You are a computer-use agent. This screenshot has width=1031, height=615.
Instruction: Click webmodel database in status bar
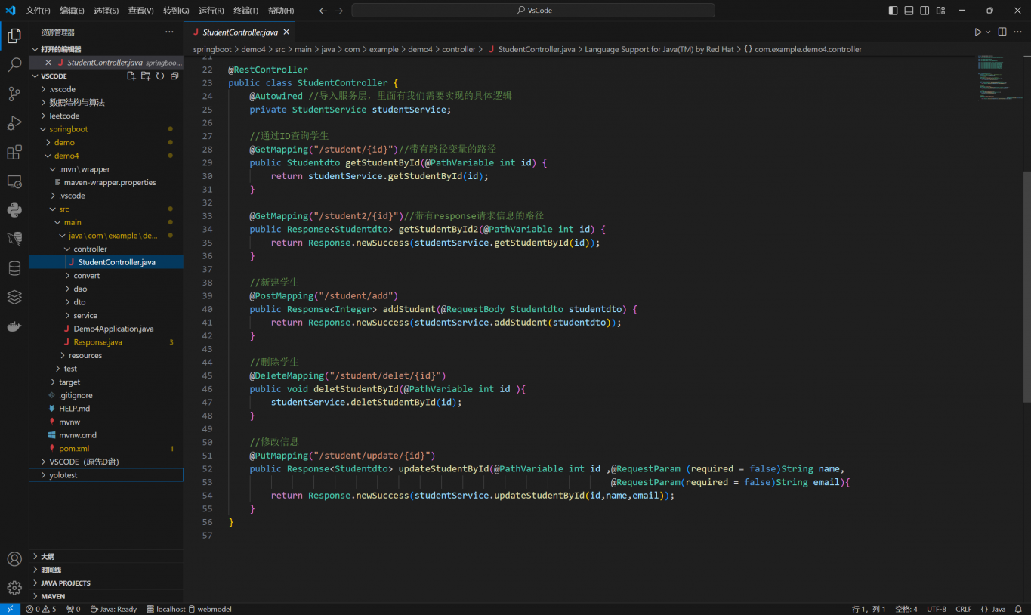(x=211, y=609)
